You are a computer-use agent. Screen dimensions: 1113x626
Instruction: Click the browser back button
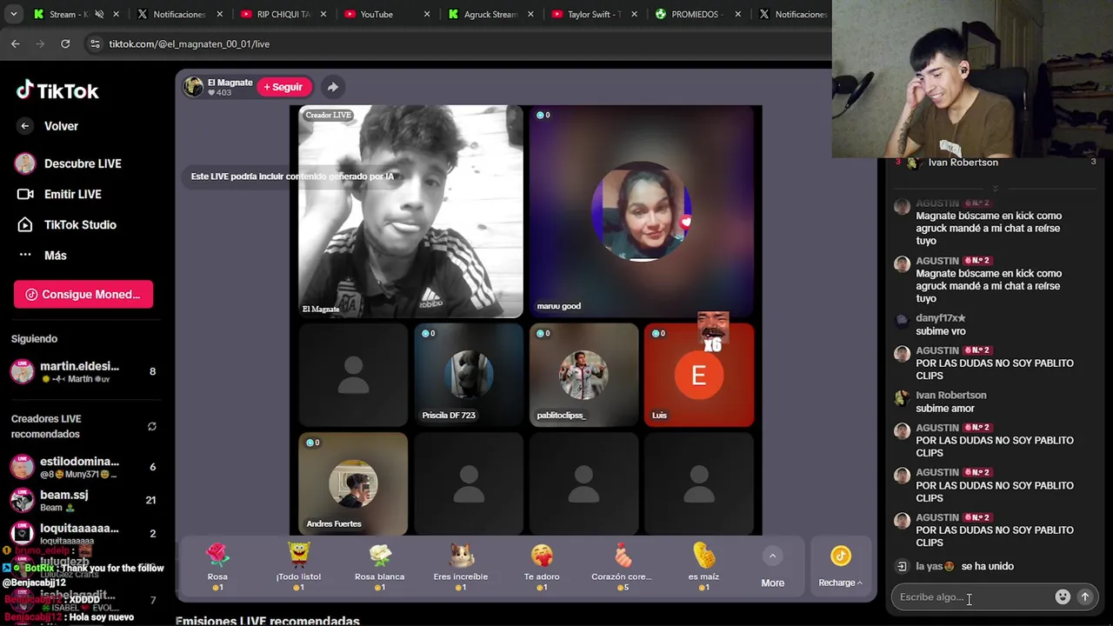(16, 43)
